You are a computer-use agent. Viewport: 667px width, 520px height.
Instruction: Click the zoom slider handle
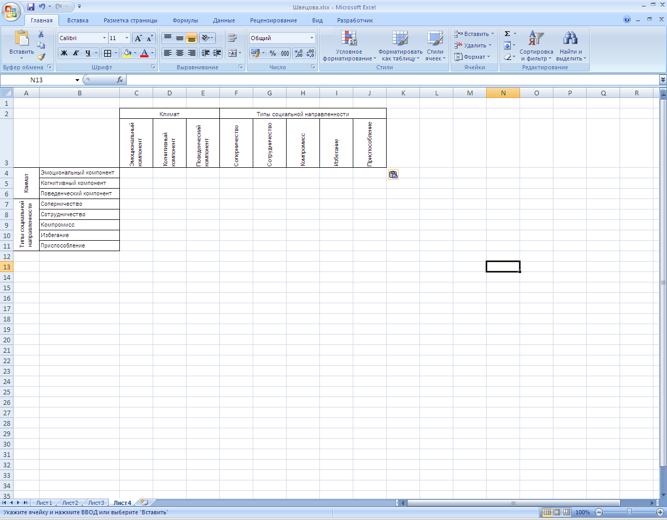point(629,512)
